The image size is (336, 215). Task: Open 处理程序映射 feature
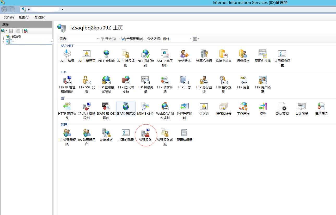pos(185,111)
